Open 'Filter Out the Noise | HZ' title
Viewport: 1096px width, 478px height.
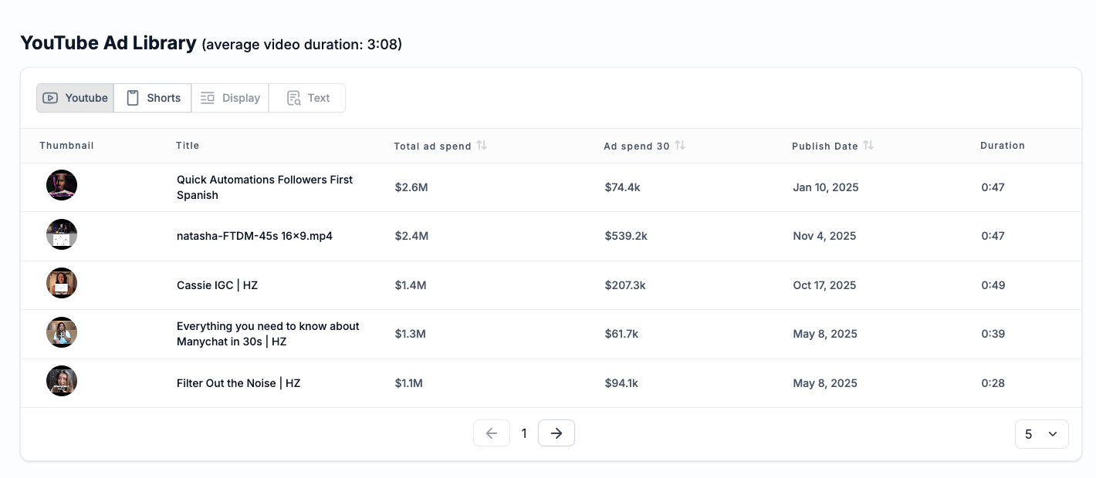[238, 383]
